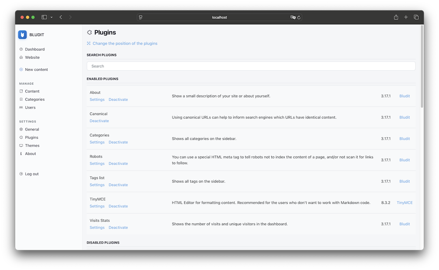The image size is (439, 270).
Task: Click the New content plus icon
Action: 21,69
